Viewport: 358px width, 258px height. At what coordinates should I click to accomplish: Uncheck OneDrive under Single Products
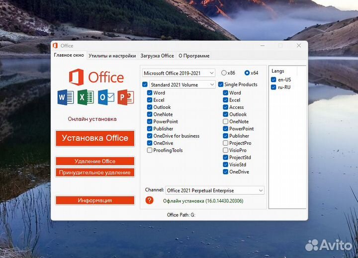(225, 172)
